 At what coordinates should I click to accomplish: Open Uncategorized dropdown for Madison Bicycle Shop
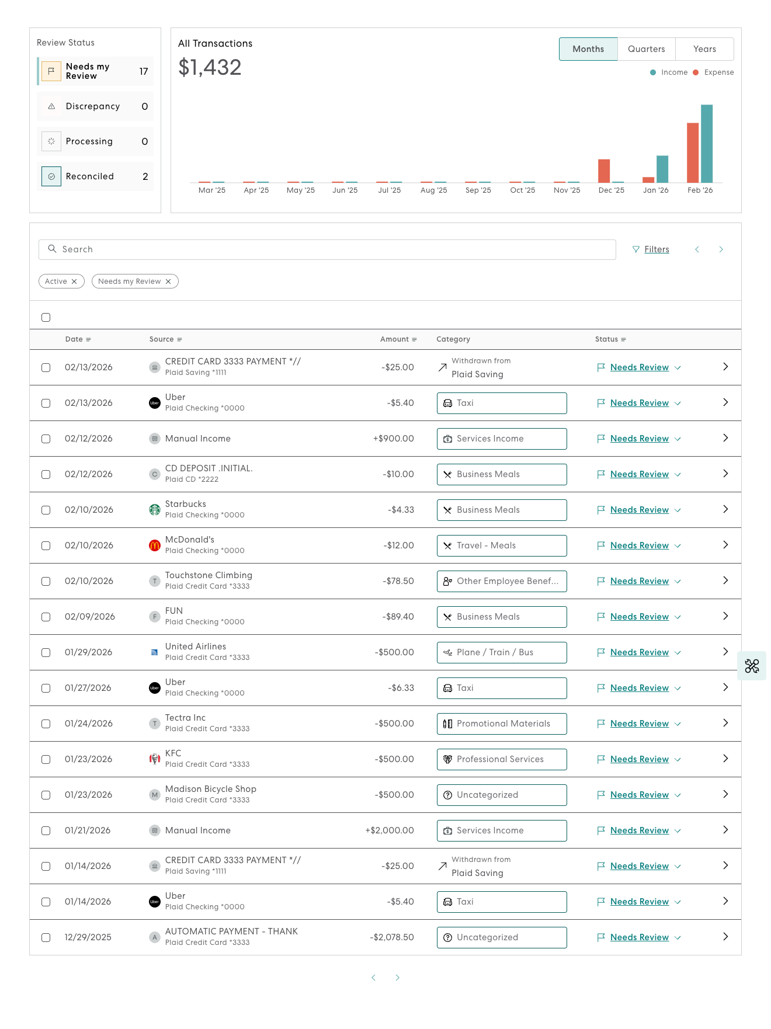pos(502,795)
